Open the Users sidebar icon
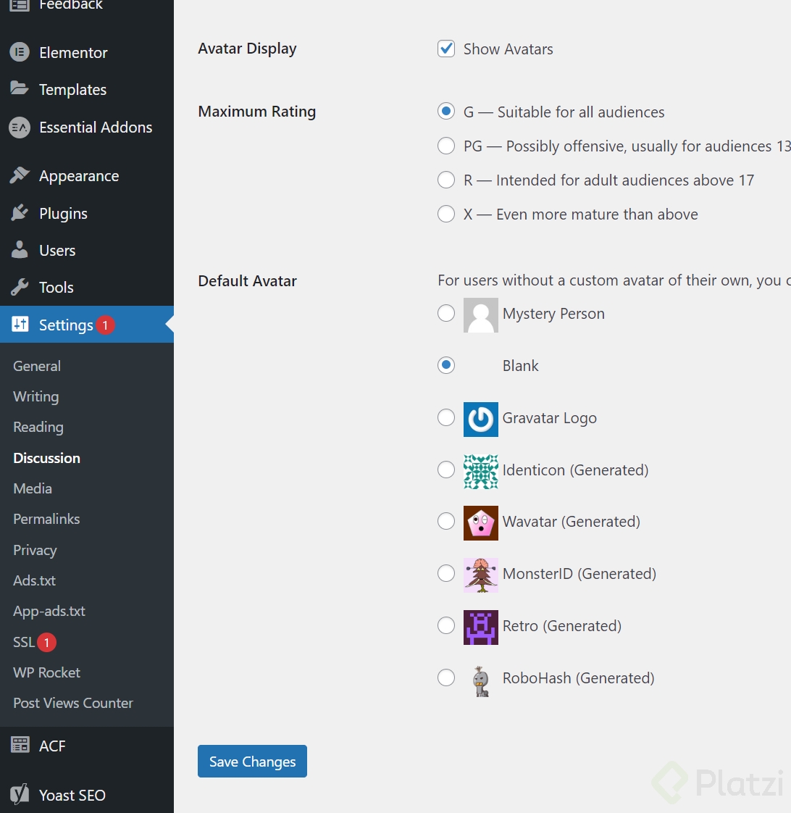Viewport: 791px width, 813px height. pos(20,250)
